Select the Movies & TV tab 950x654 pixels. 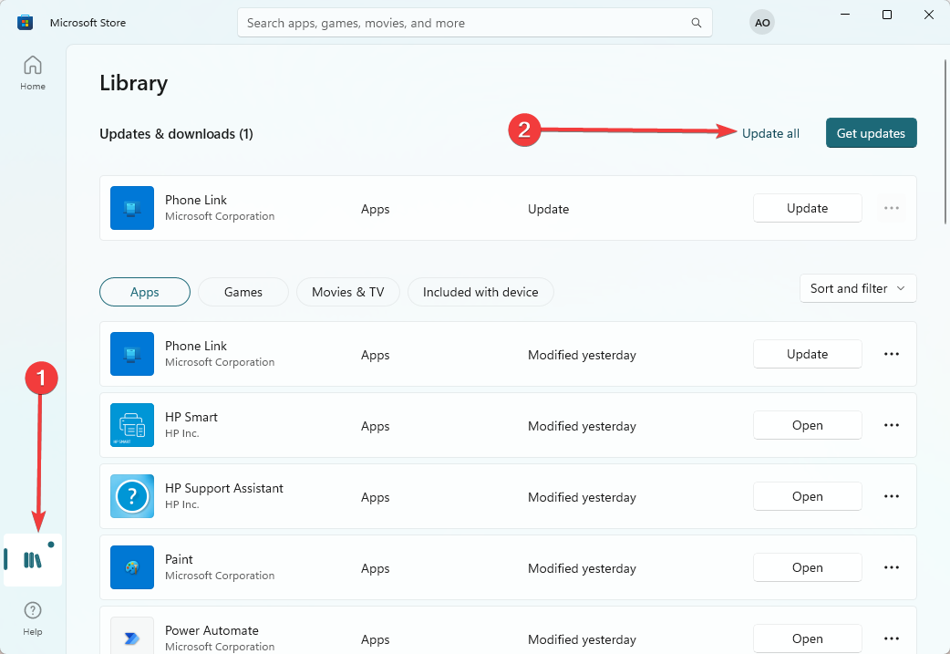click(x=347, y=292)
